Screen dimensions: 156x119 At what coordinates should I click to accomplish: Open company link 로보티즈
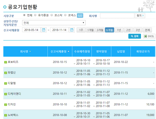(x=13, y=62)
